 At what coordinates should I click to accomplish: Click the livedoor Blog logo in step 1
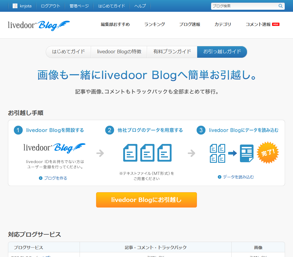click(54, 148)
